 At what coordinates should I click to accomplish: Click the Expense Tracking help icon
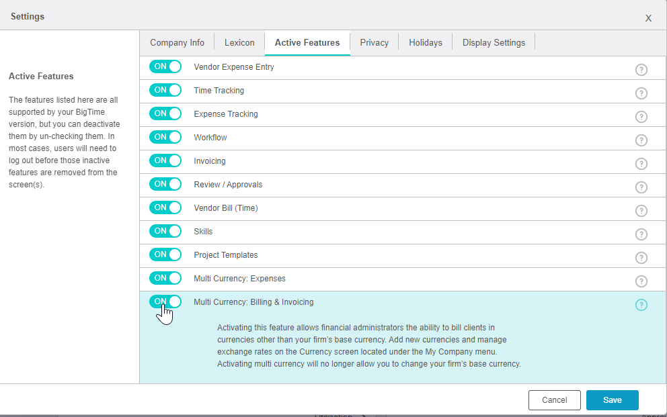point(641,117)
